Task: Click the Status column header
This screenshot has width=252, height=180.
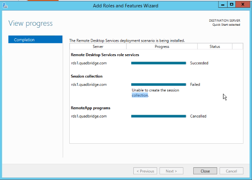Action: tap(215, 47)
